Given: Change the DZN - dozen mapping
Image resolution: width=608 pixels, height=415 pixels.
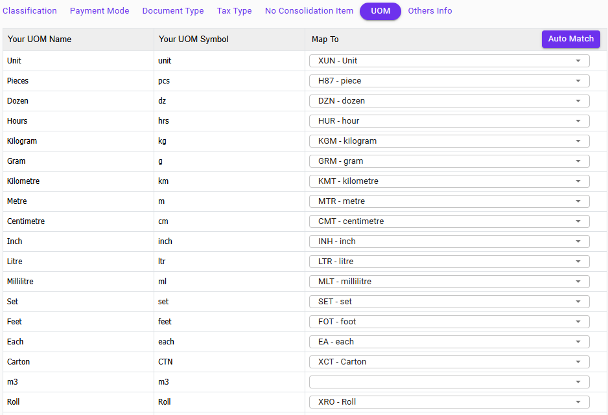Looking at the screenshot, I should coord(449,101).
